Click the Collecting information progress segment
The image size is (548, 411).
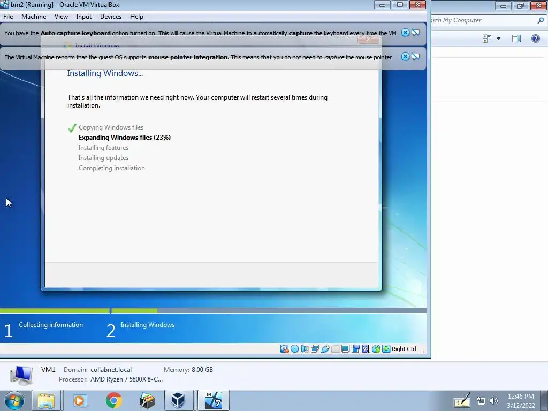[55, 310]
